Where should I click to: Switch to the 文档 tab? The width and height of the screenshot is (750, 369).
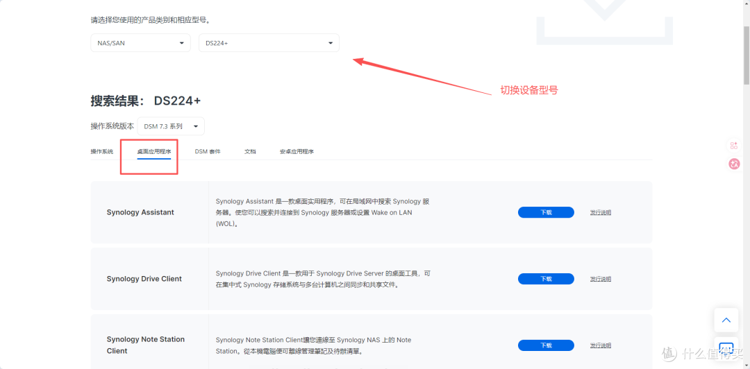(250, 151)
